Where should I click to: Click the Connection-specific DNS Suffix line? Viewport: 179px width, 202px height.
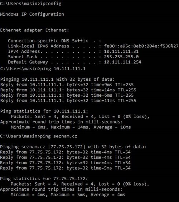pyautogui.click(x=54, y=41)
